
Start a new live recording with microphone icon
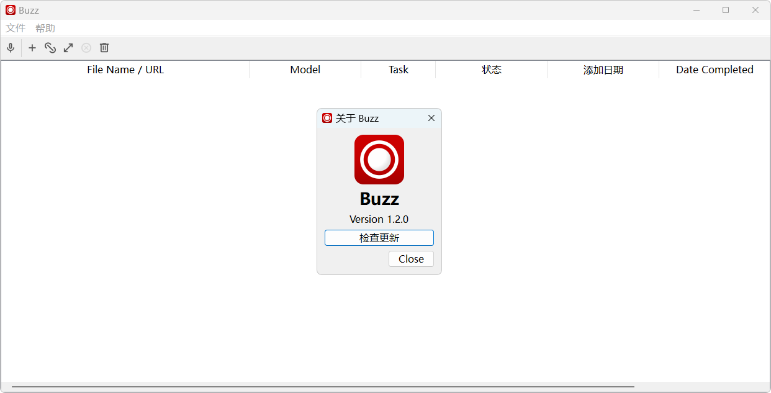point(11,48)
